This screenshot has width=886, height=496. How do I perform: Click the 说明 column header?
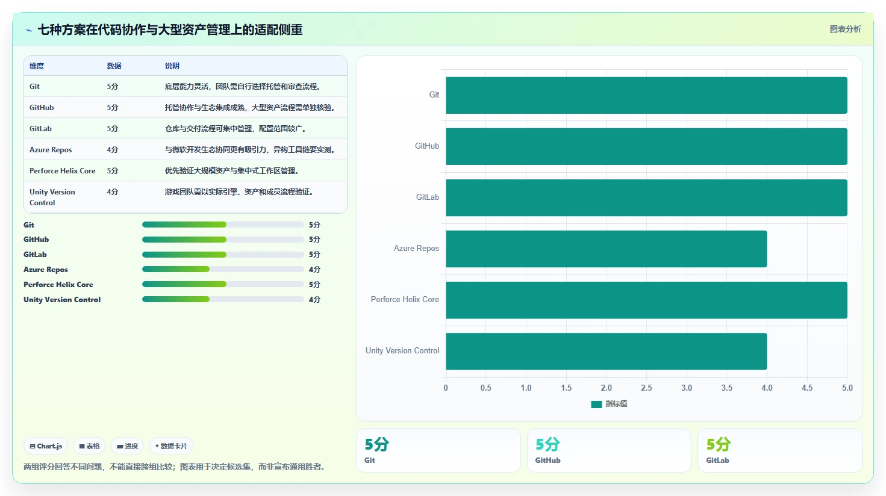click(172, 66)
